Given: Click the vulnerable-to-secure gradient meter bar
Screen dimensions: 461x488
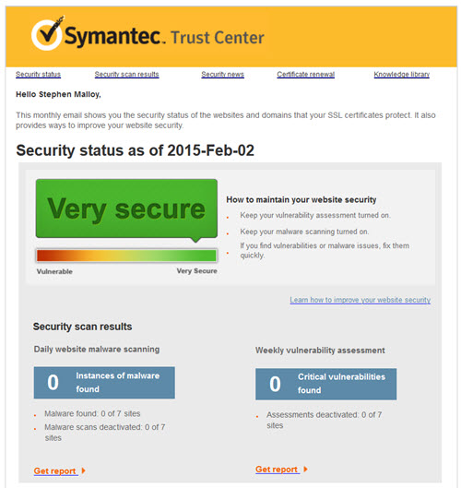Looking at the screenshot, I should click(x=126, y=256).
